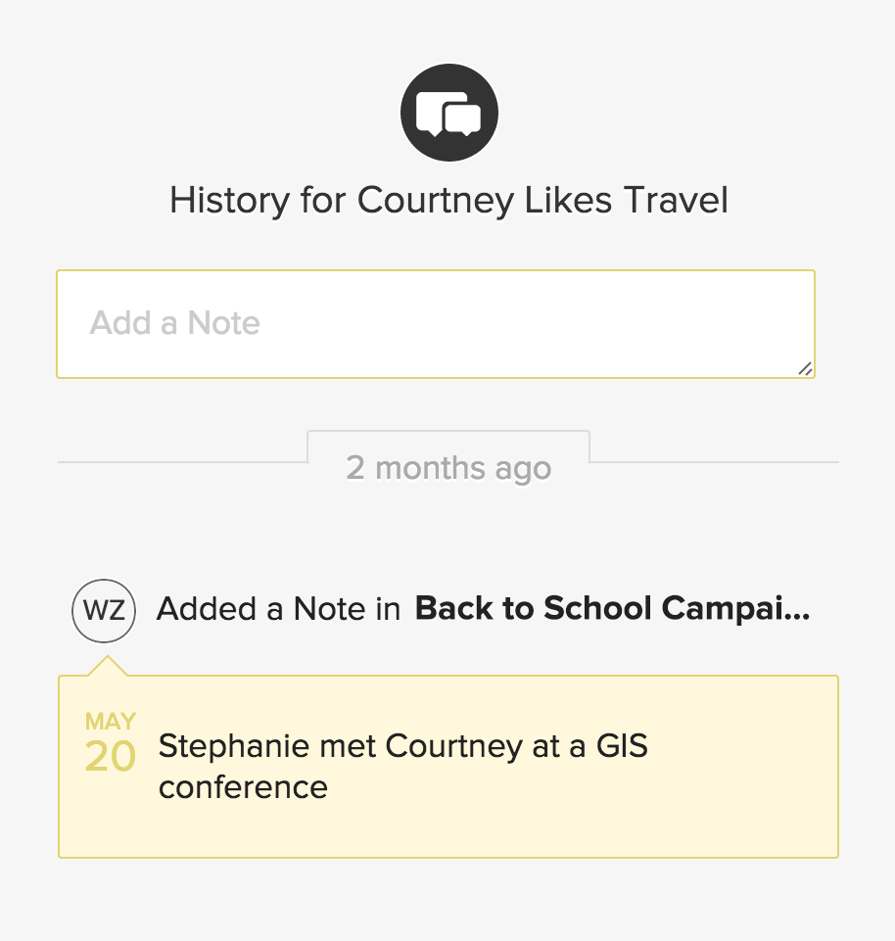Image resolution: width=895 pixels, height=941 pixels.
Task: Click the word "Travel" in the heading
Action: click(677, 201)
